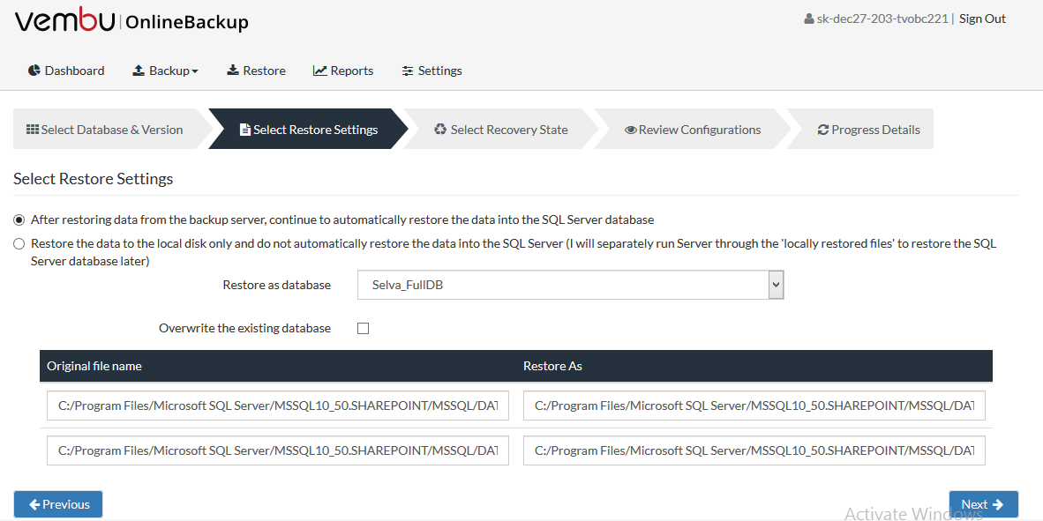
Task: Click the Original file name column header
Action: coord(94,366)
